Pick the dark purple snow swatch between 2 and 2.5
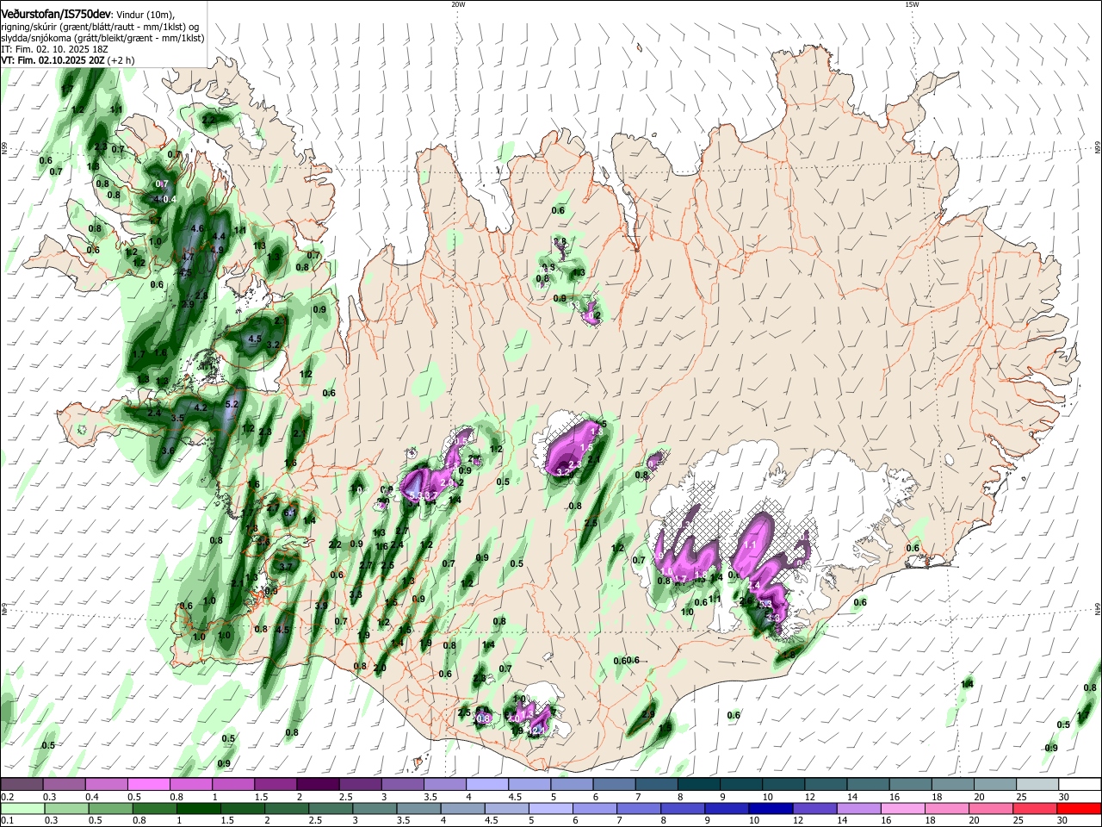This screenshot has height=827, width=1102. 318,785
